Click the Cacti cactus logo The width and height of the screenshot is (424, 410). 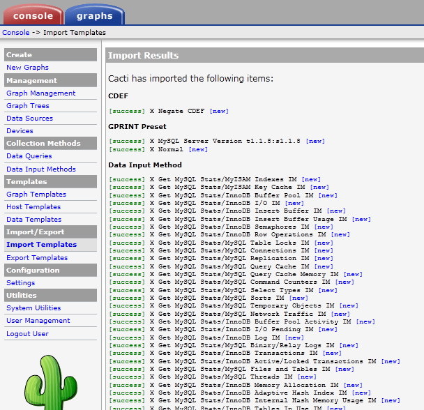click(51, 383)
